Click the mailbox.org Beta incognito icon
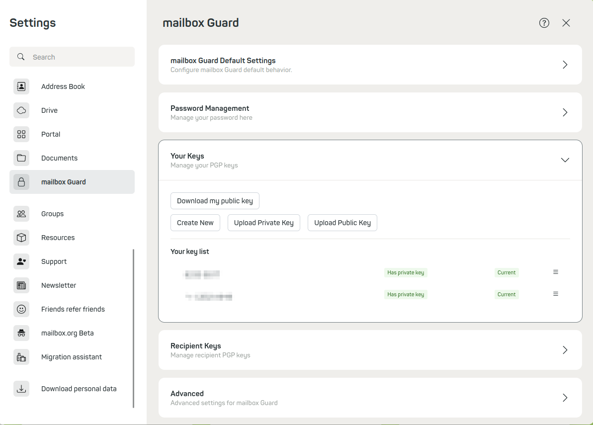The width and height of the screenshot is (593, 425). (21, 333)
